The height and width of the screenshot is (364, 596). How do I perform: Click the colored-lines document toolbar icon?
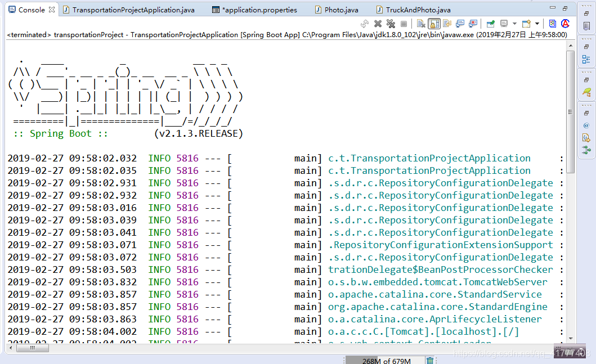pos(553,24)
